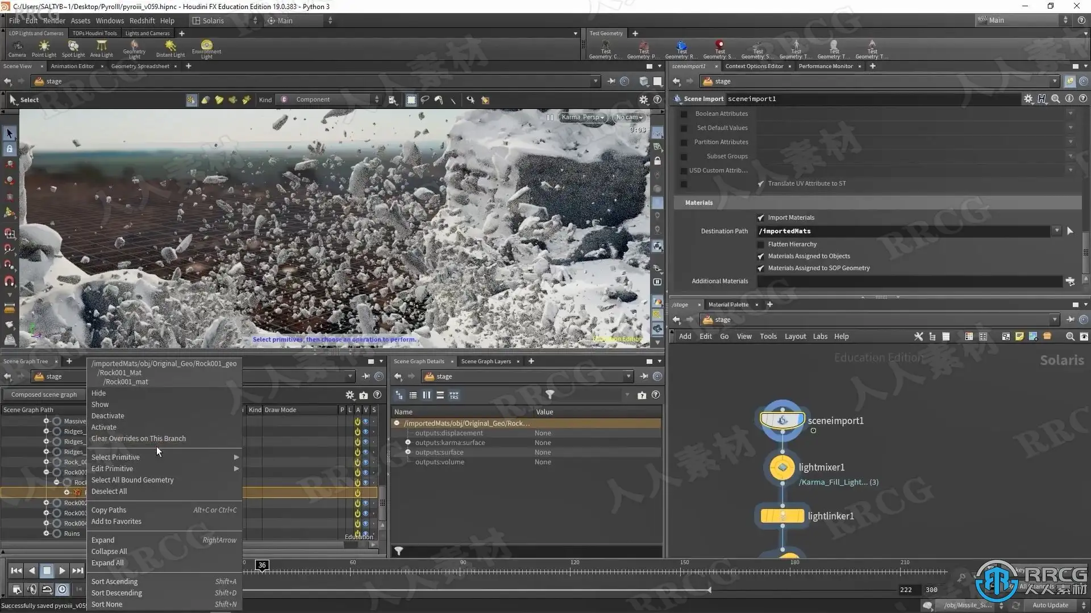Jump to the first frame button
Viewport: 1091px width, 613px height.
pyautogui.click(x=16, y=570)
